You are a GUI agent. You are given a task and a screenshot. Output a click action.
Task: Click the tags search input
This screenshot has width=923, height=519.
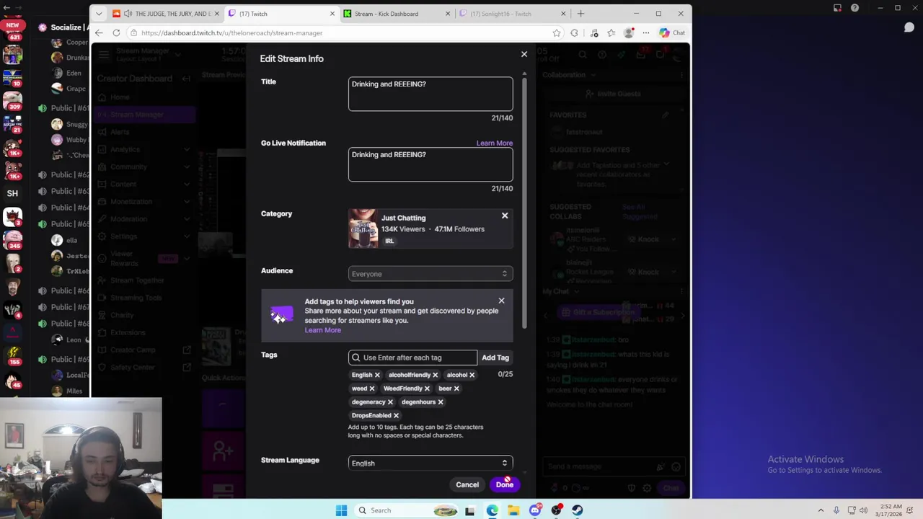pos(412,358)
